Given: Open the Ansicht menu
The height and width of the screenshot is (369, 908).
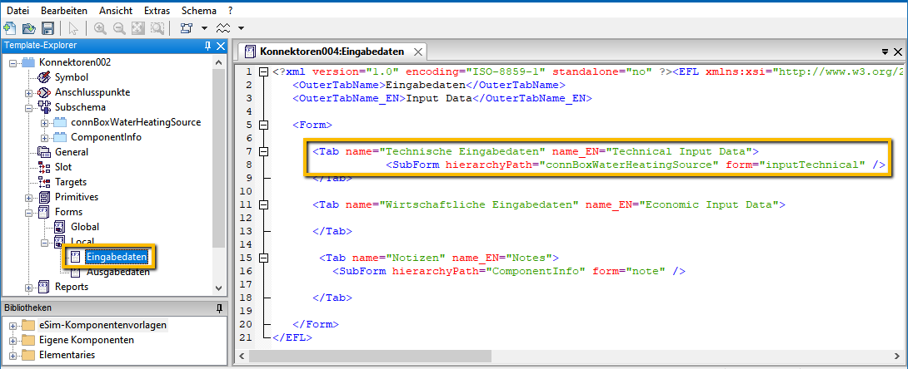Looking at the screenshot, I should [116, 11].
